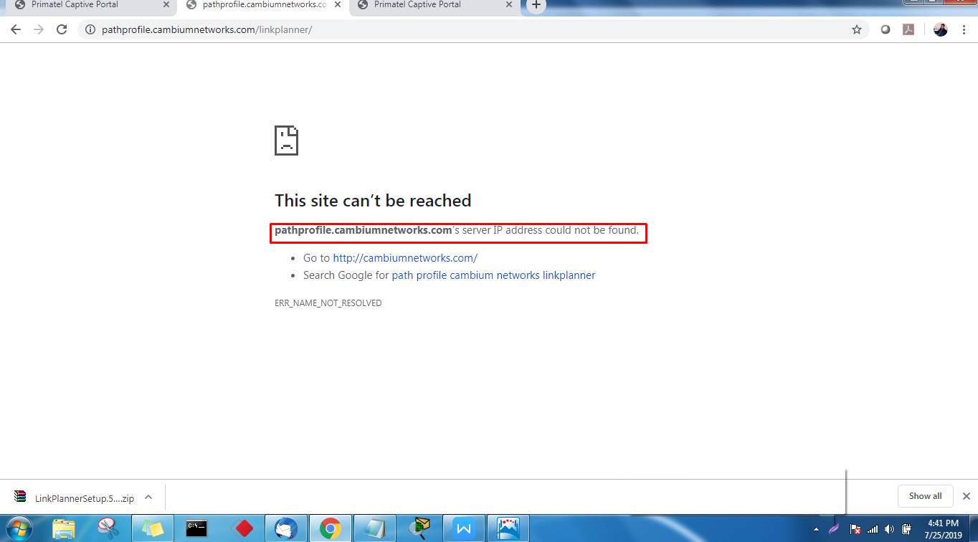Show hidden icons in the system tray
Image resolution: width=978 pixels, height=542 pixels.
tap(817, 529)
